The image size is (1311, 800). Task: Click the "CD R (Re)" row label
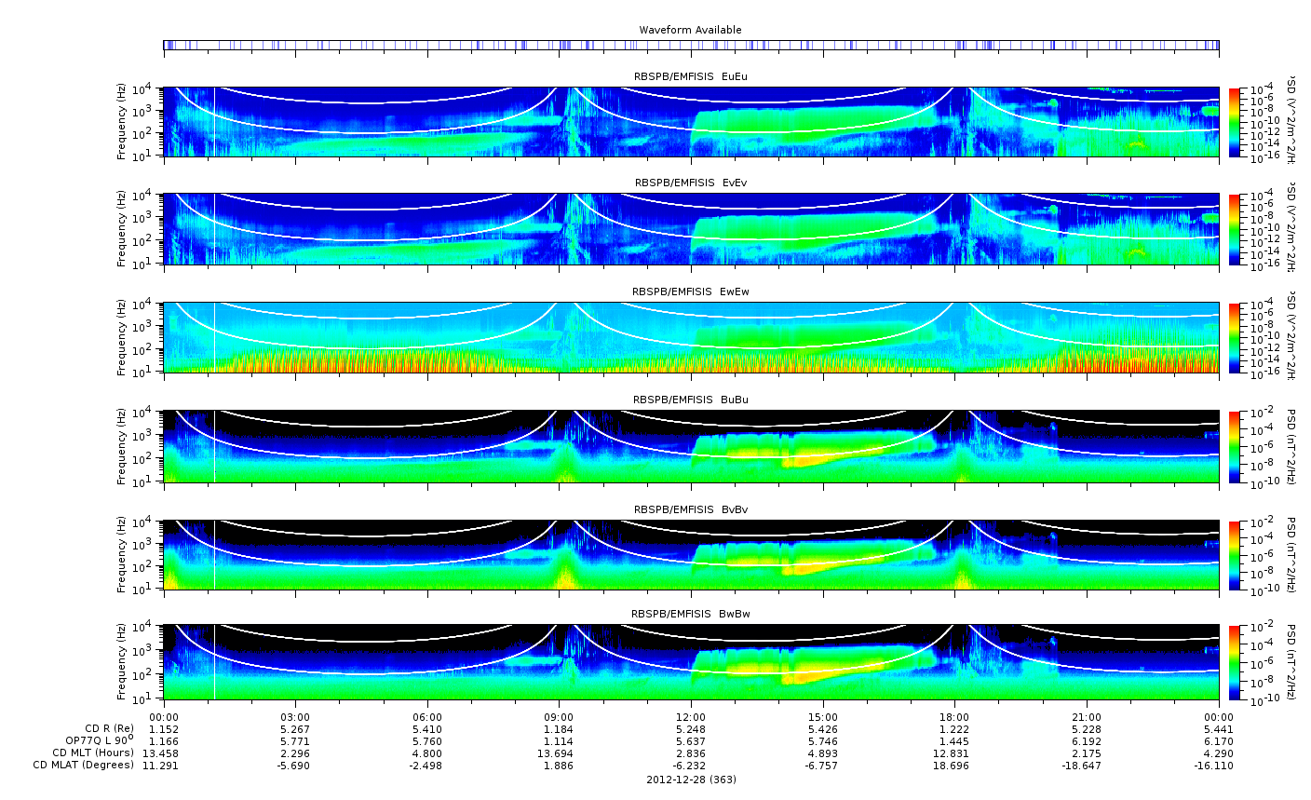point(109,728)
